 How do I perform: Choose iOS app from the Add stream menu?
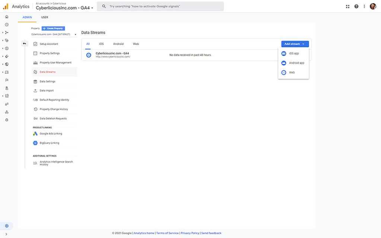pyautogui.click(x=294, y=54)
